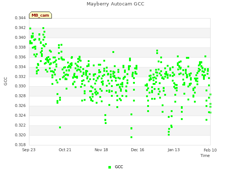The image size is (232, 174).
Task: Click the vertical GCC axis title
Action: [x=5, y=81]
